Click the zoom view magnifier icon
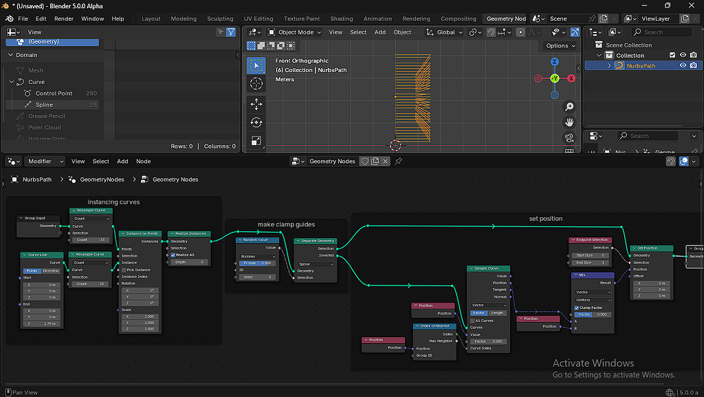The image size is (704, 397). tap(569, 107)
